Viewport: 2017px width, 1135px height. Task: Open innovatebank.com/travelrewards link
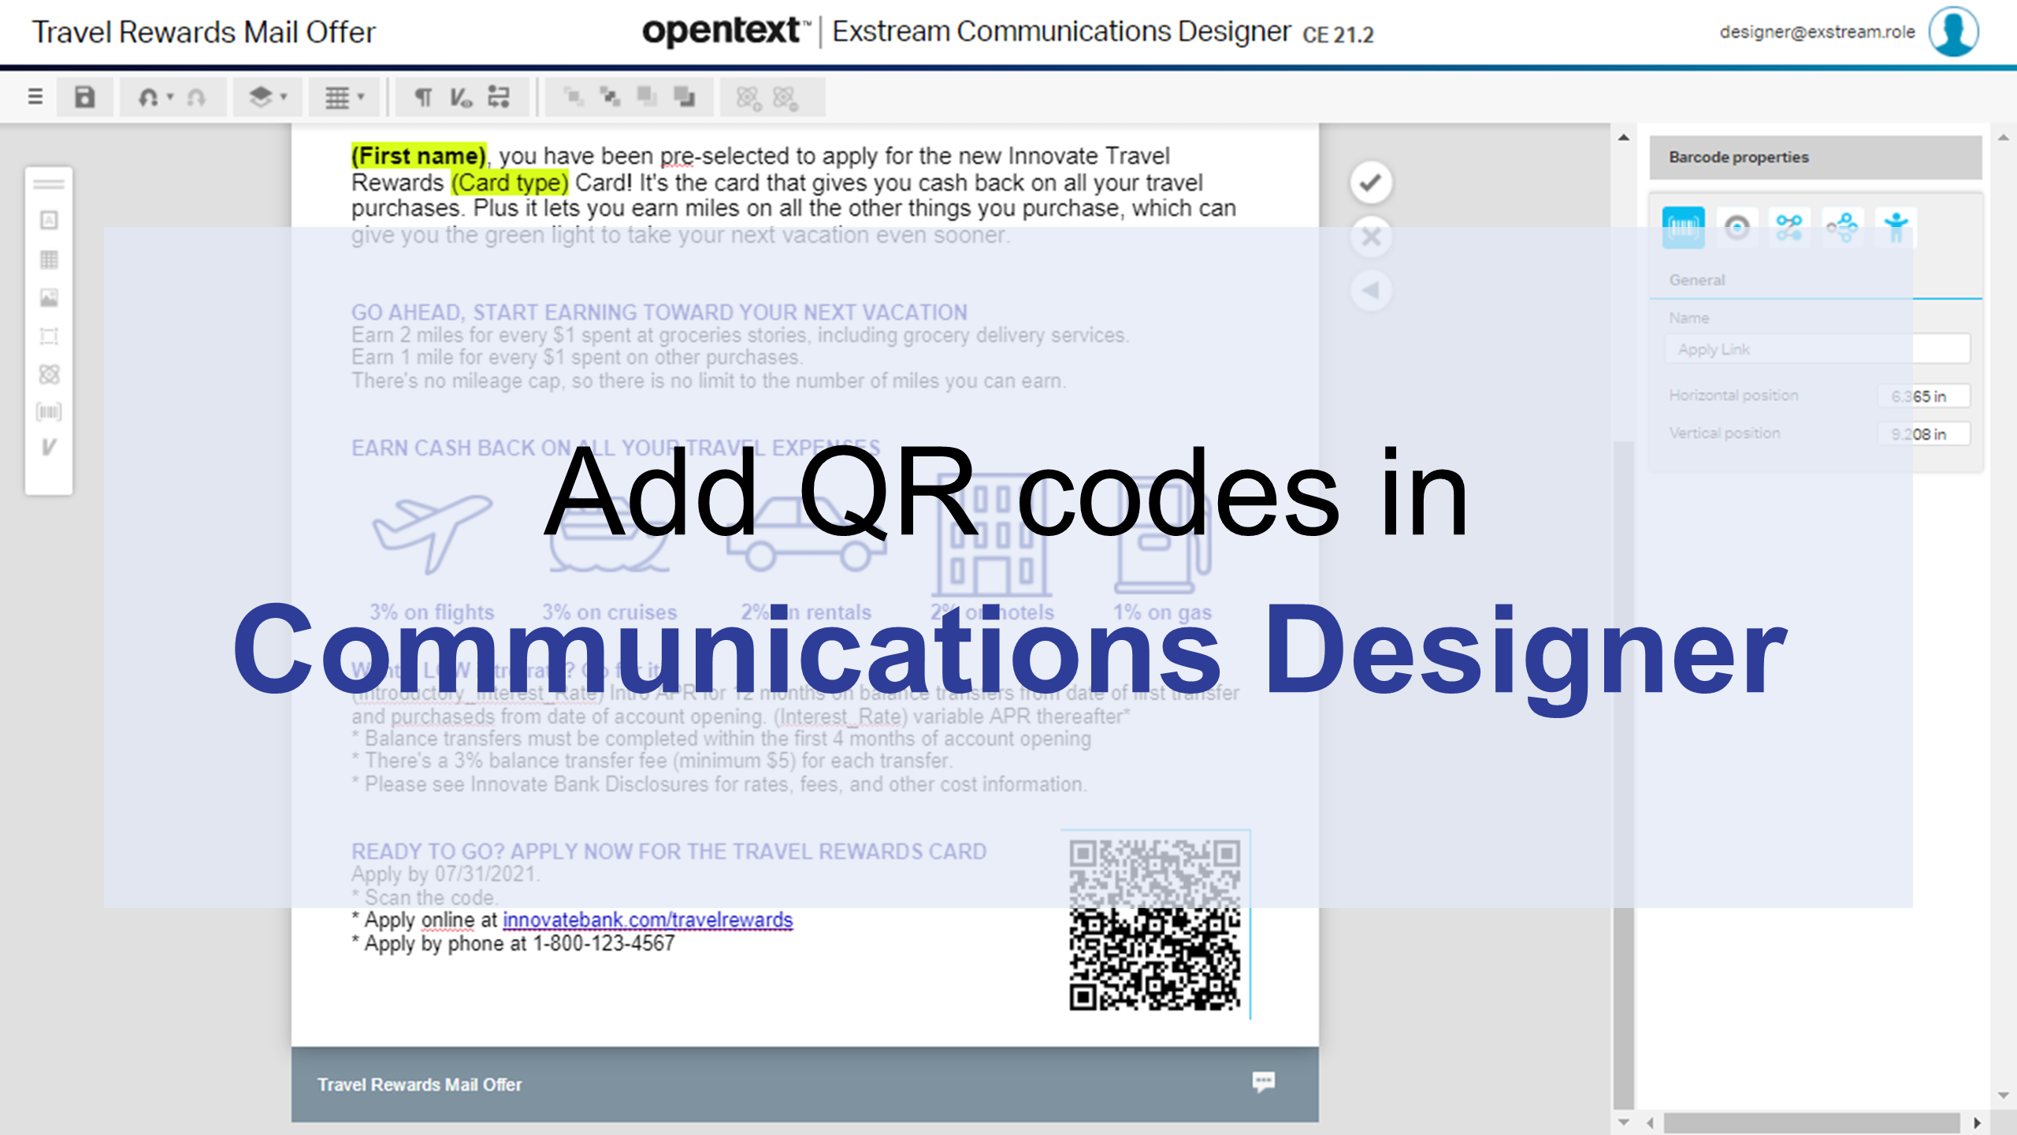pyautogui.click(x=648, y=920)
